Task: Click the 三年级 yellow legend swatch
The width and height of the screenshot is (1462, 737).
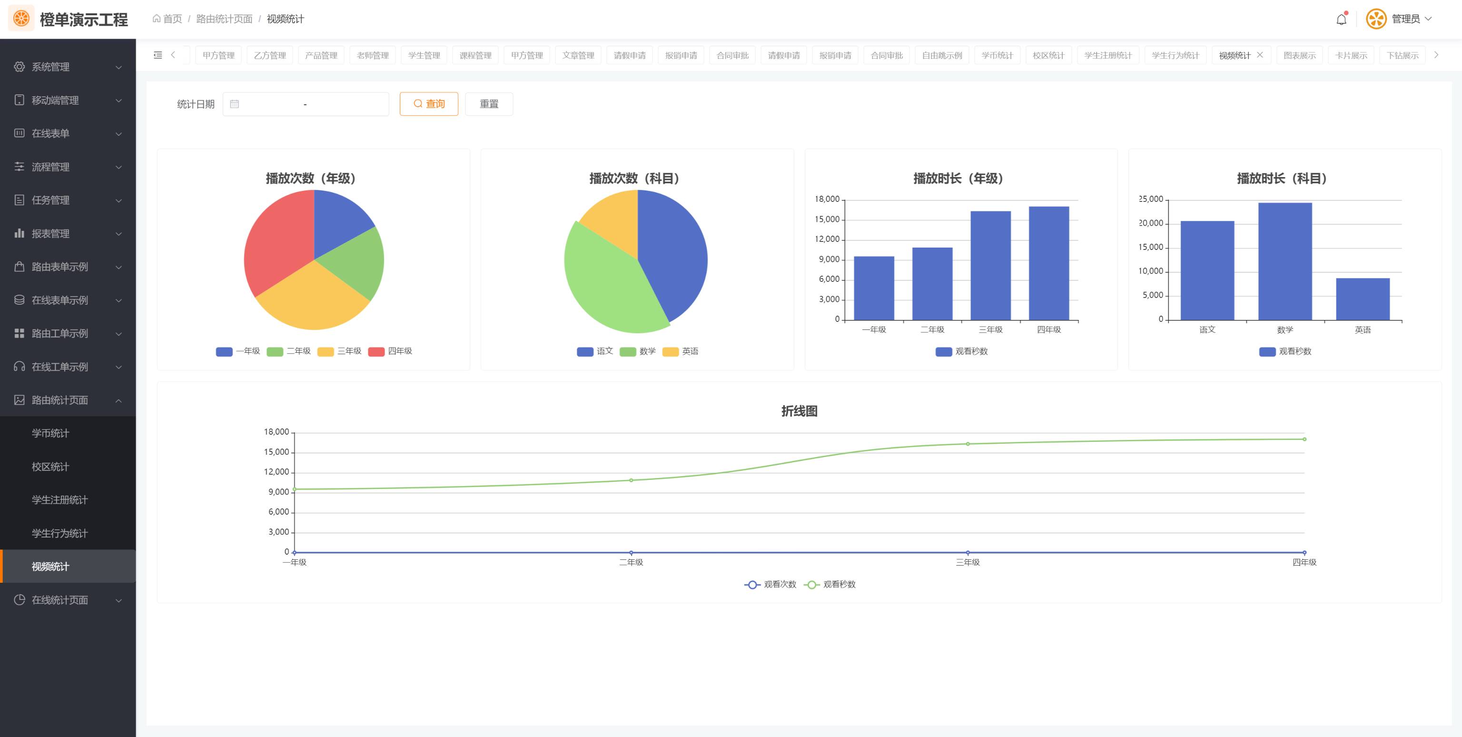Action: 326,351
